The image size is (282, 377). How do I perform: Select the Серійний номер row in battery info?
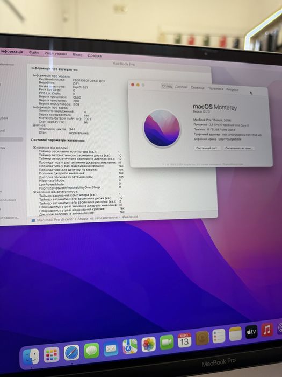(72, 80)
